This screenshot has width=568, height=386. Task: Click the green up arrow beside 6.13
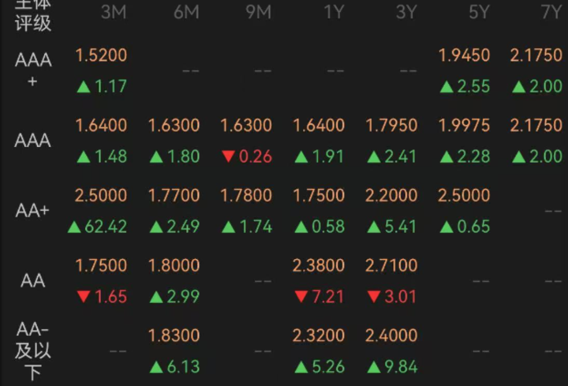coord(156,367)
